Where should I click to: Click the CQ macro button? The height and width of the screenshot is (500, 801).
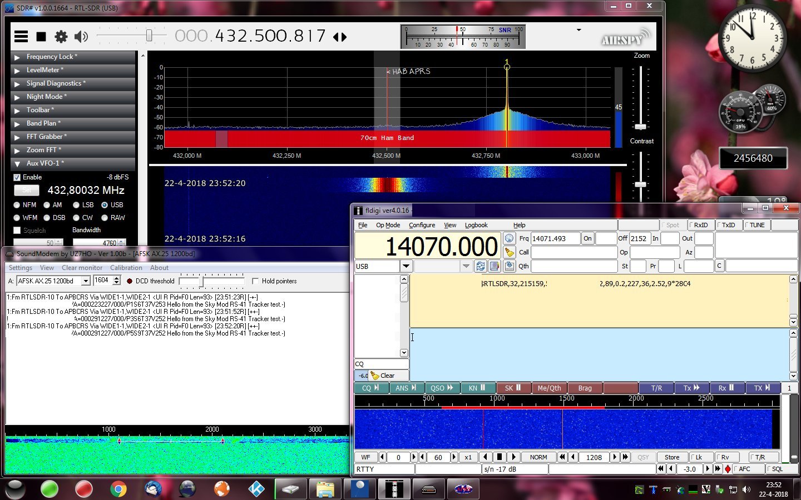click(371, 388)
